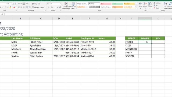Click the 567-89-1234 social cell
The height and width of the screenshot is (97, 172).
pos(73,56)
